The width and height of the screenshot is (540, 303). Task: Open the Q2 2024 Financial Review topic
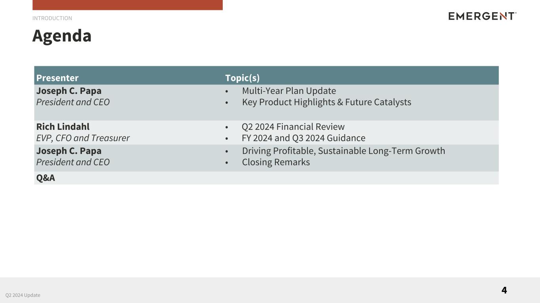click(x=293, y=127)
